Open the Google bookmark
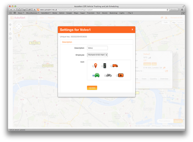The width and height of the screenshot is (193, 142). 69,13
